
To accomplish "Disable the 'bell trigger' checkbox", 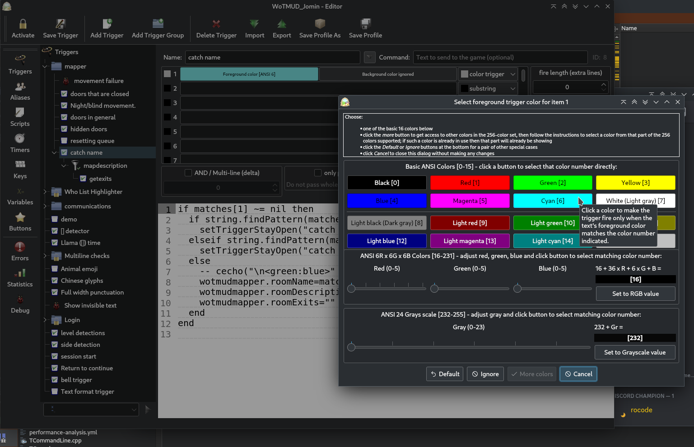I will point(55,380).
